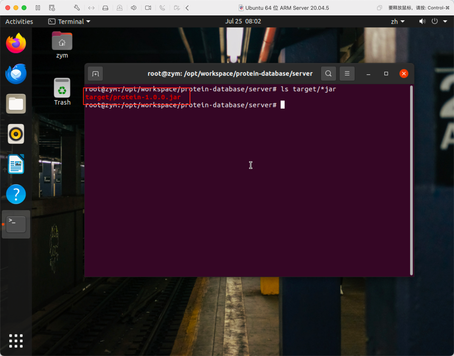This screenshot has width=454, height=356.
Task: Open the running Terminal from the dock
Action: tap(16, 224)
